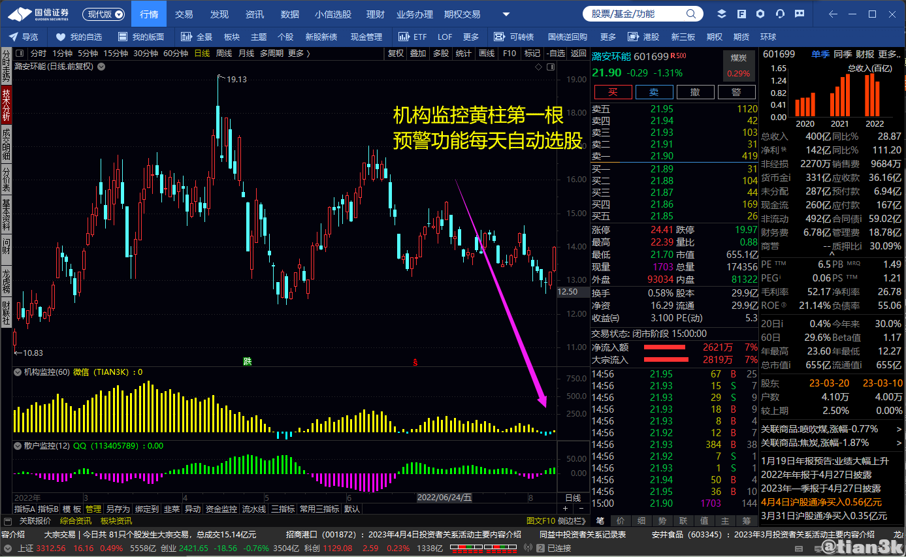Expand the top menu overflow triangle
Screen dimensions: 906x557
(506, 14)
